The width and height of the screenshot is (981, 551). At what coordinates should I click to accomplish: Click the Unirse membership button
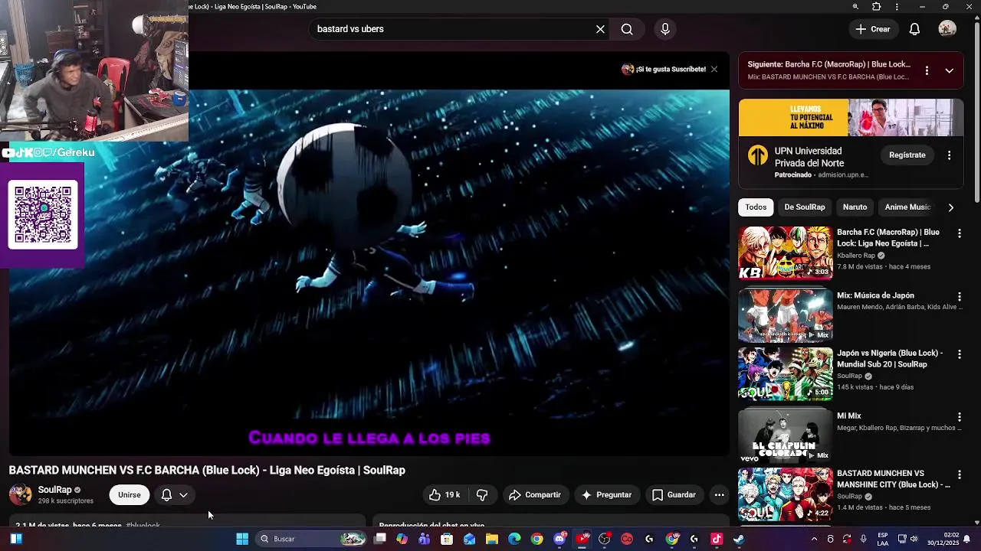coord(130,495)
